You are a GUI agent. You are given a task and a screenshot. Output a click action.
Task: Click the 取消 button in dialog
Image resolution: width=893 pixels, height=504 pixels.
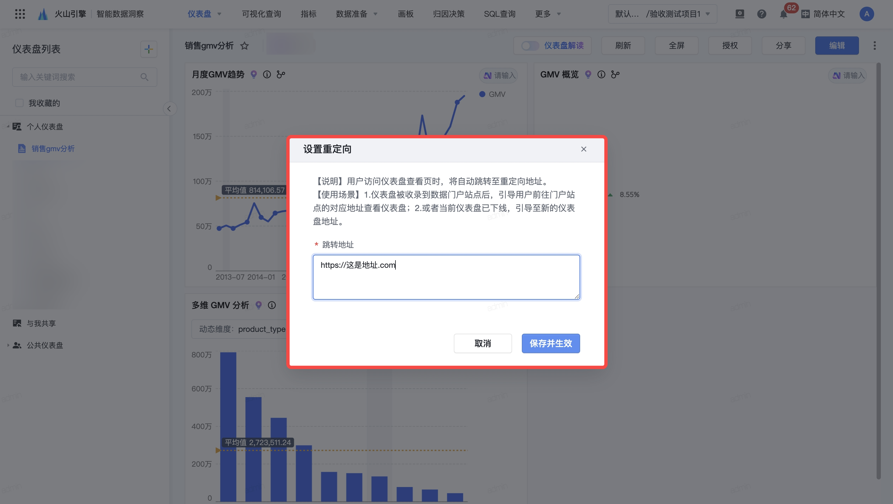pyautogui.click(x=482, y=343)
